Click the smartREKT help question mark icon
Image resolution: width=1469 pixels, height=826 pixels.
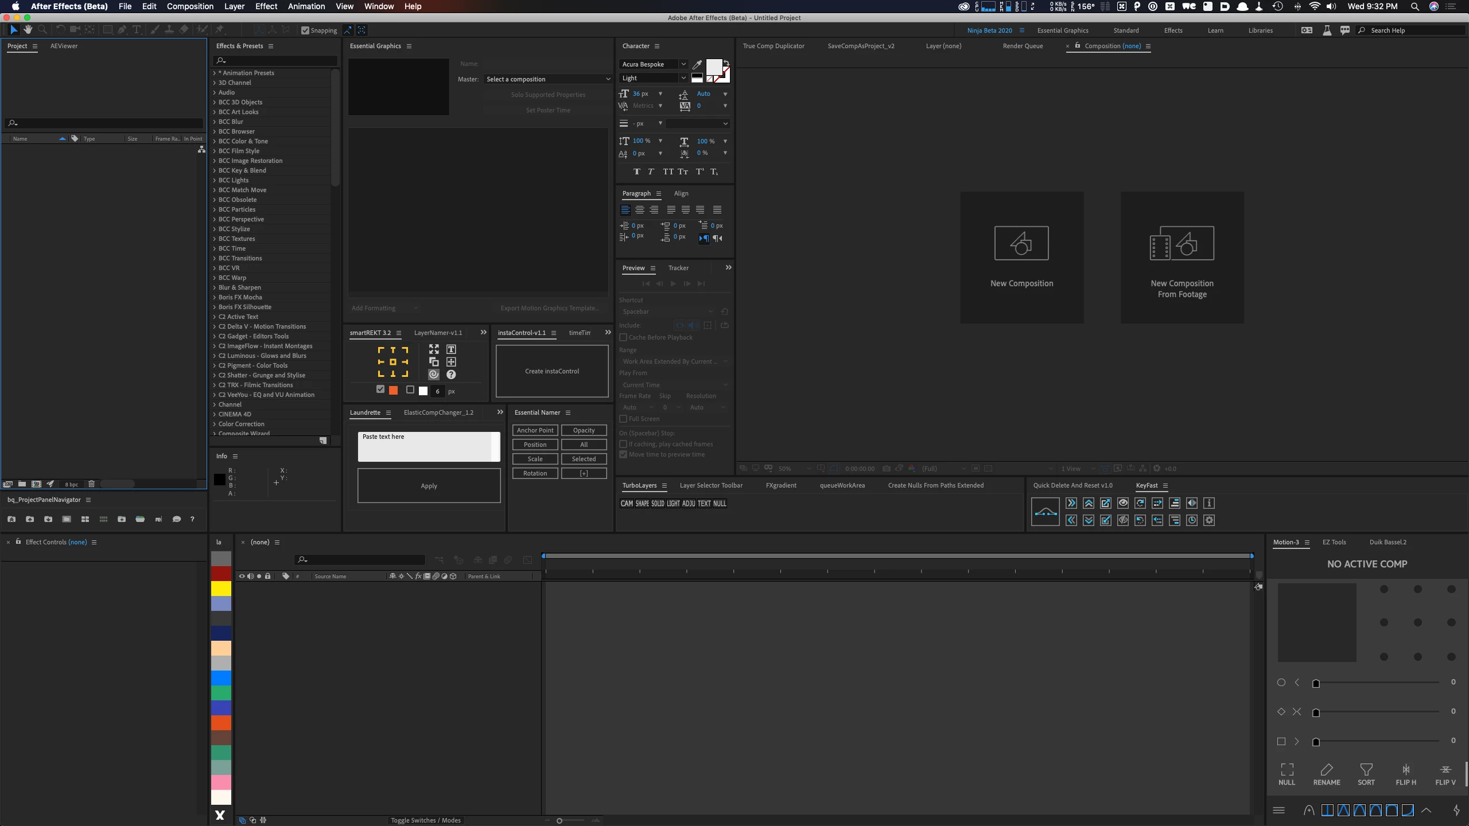click(x=451, y=375)
